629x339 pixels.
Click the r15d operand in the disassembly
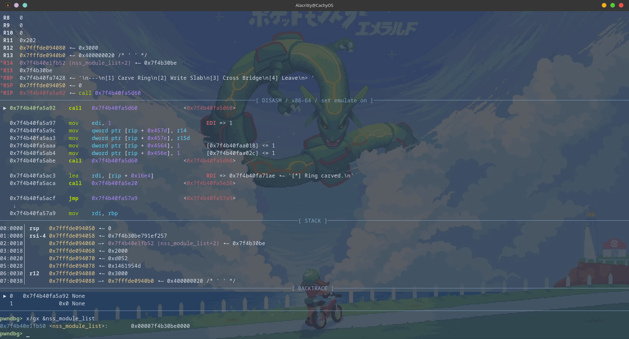coord(183,138)
